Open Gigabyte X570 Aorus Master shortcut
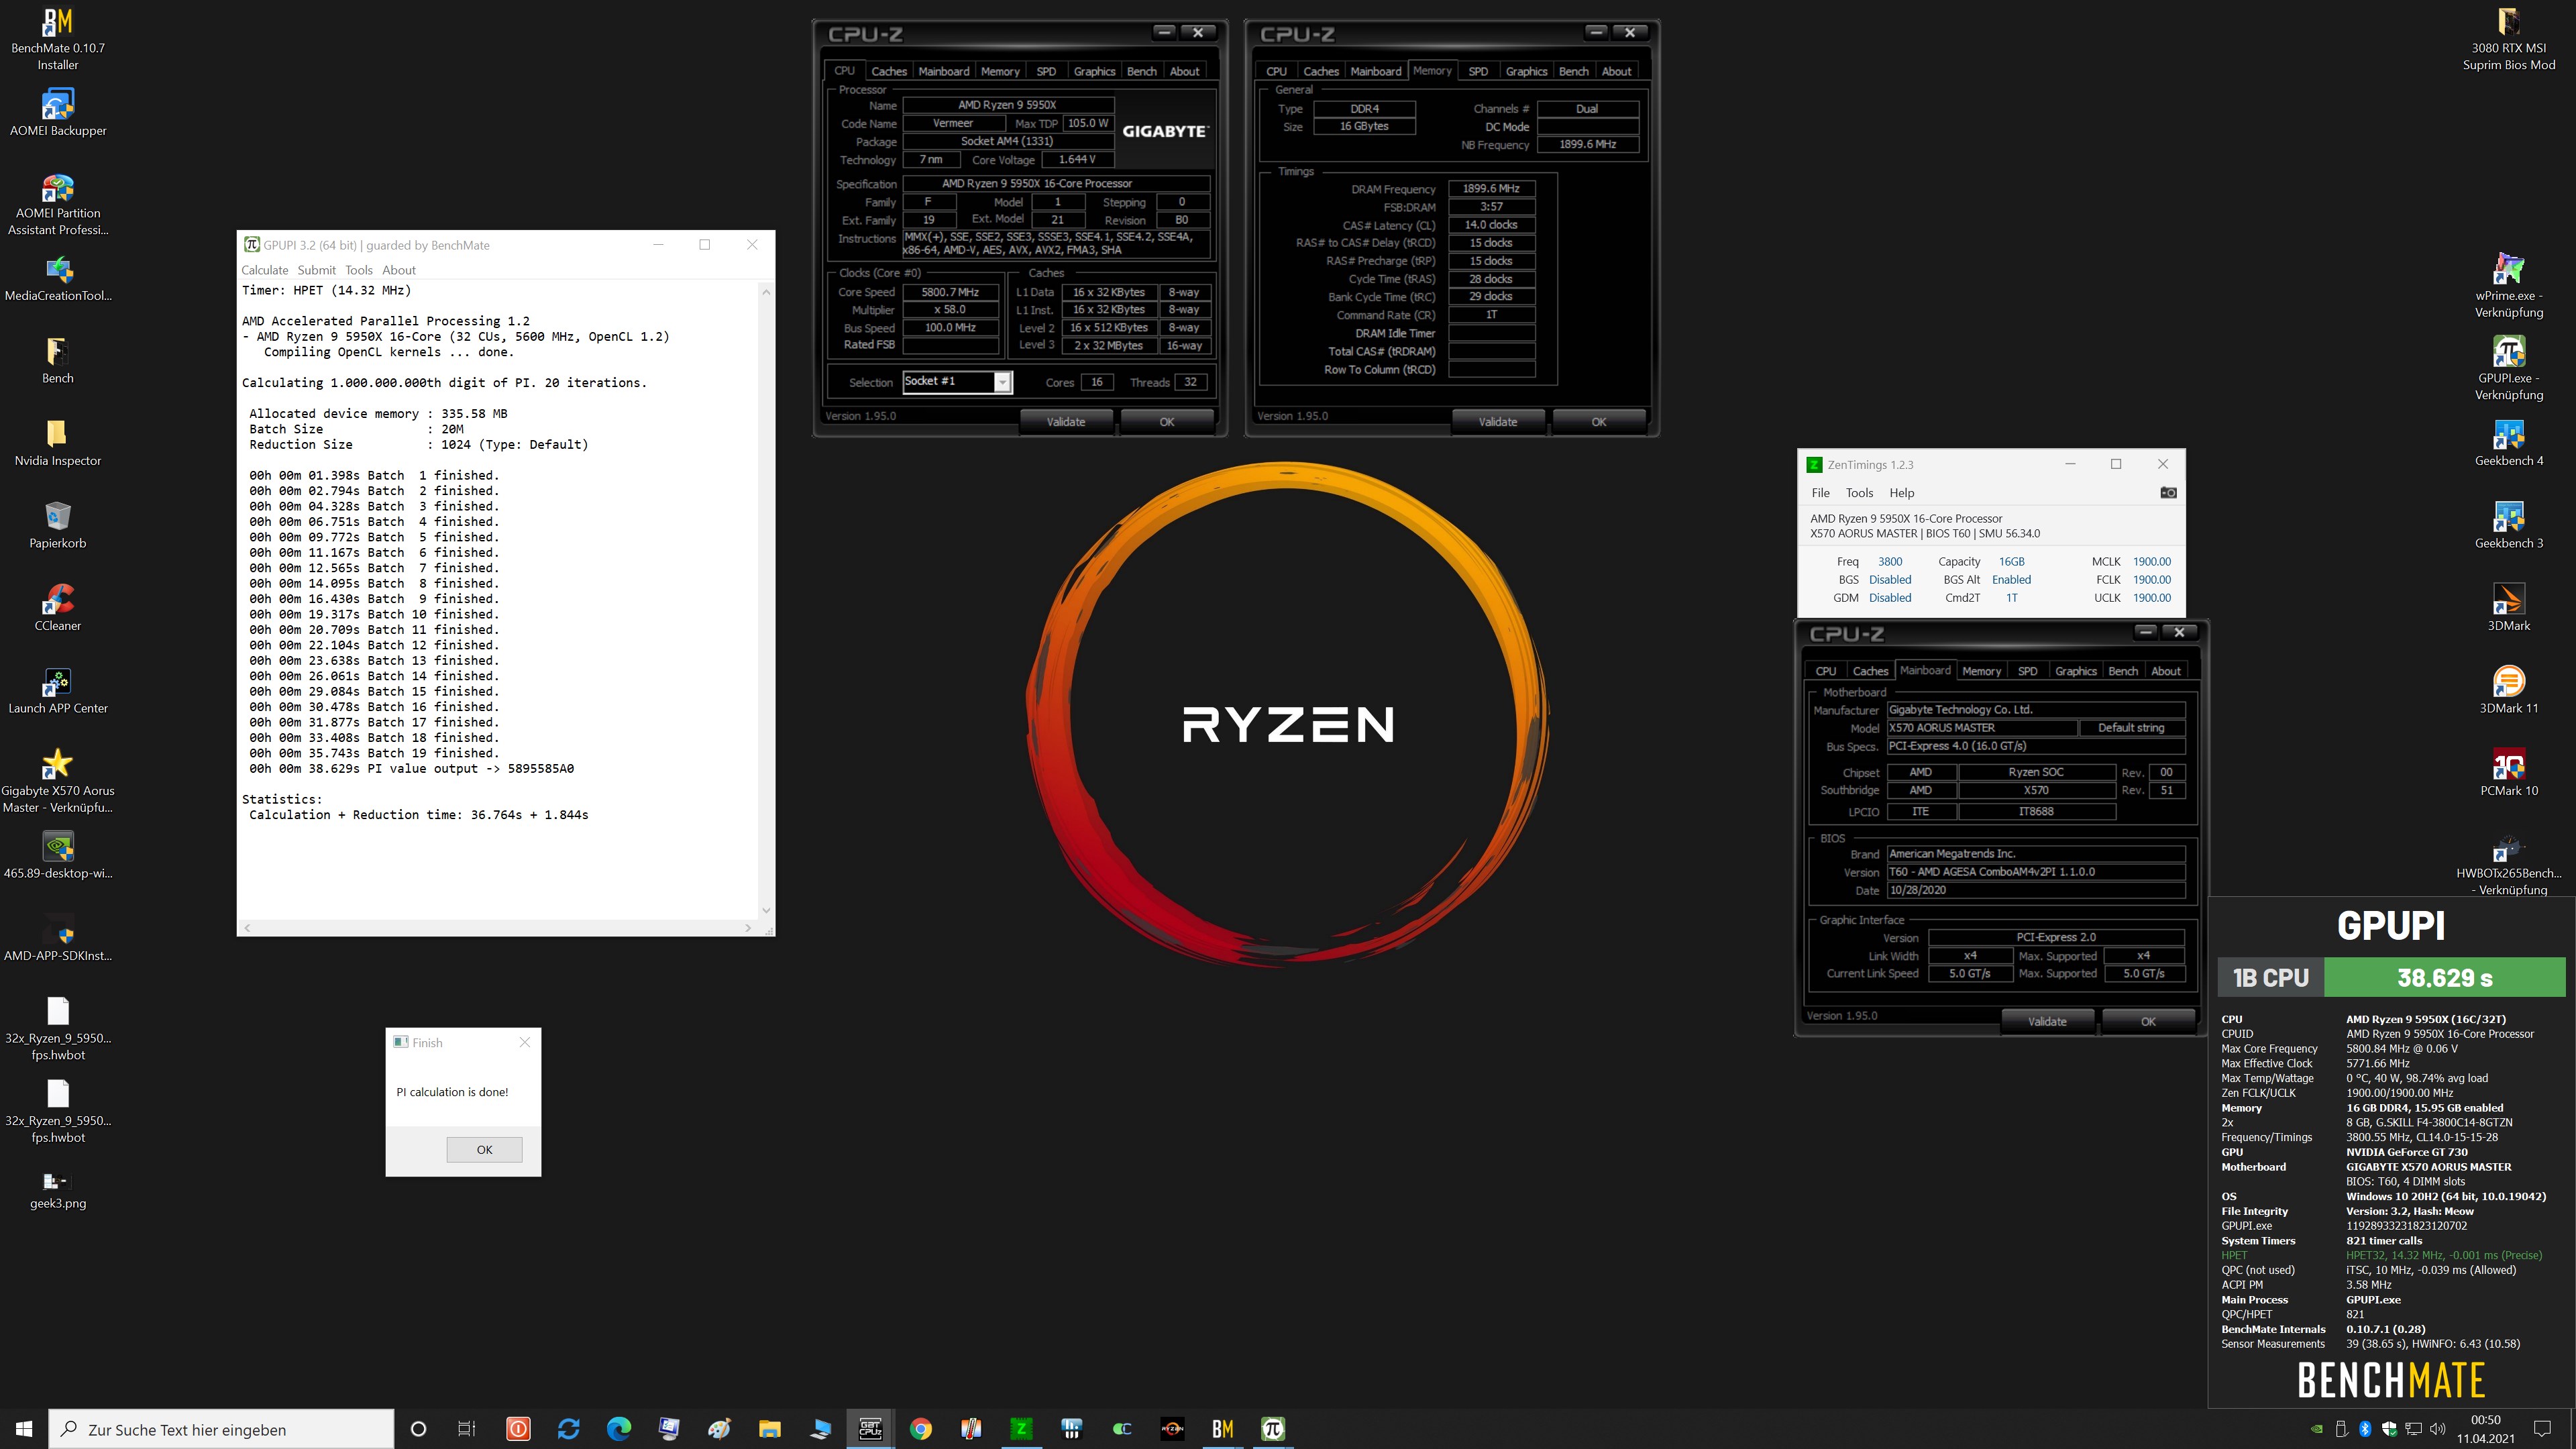This screenshot has width=2576, height=1449. click(x=58, y=781)
